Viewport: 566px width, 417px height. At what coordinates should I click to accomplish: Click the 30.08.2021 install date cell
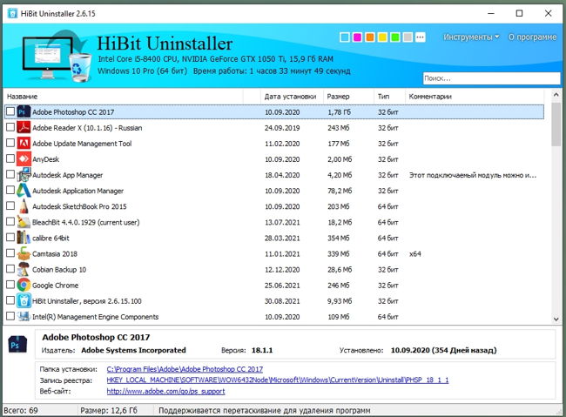(x=282, y=301)
